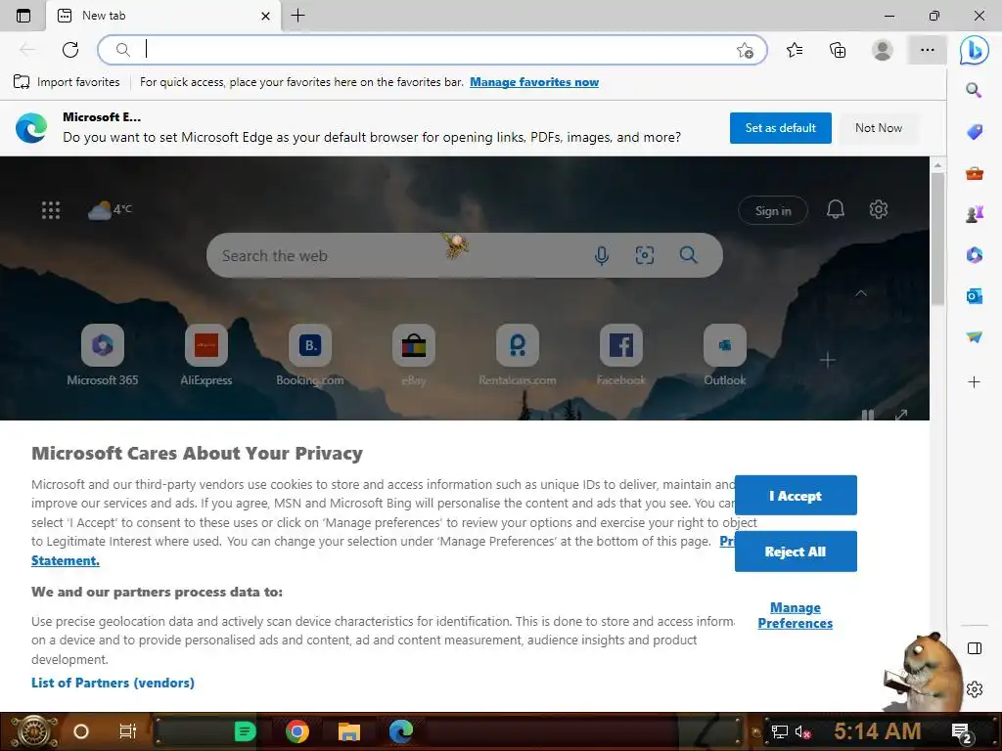1002x751 pixels.
Task: Accept cookies with I Accept
Action: (796, 496)
